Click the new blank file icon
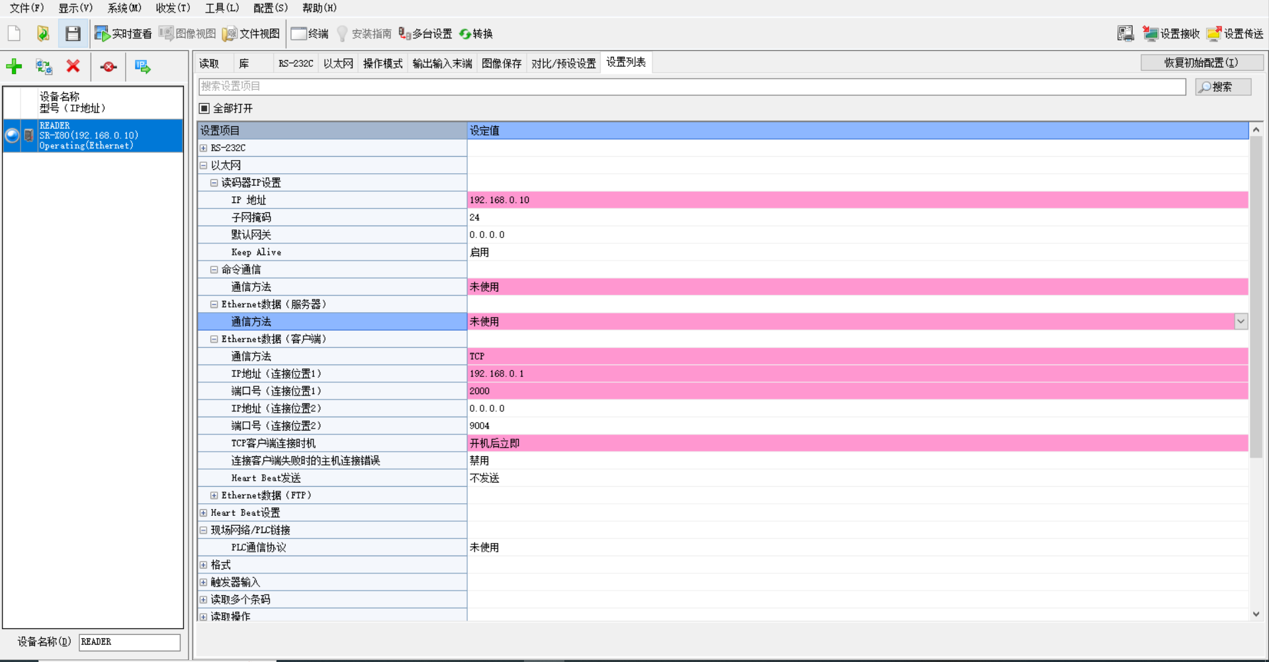 (x=15, y=34)
